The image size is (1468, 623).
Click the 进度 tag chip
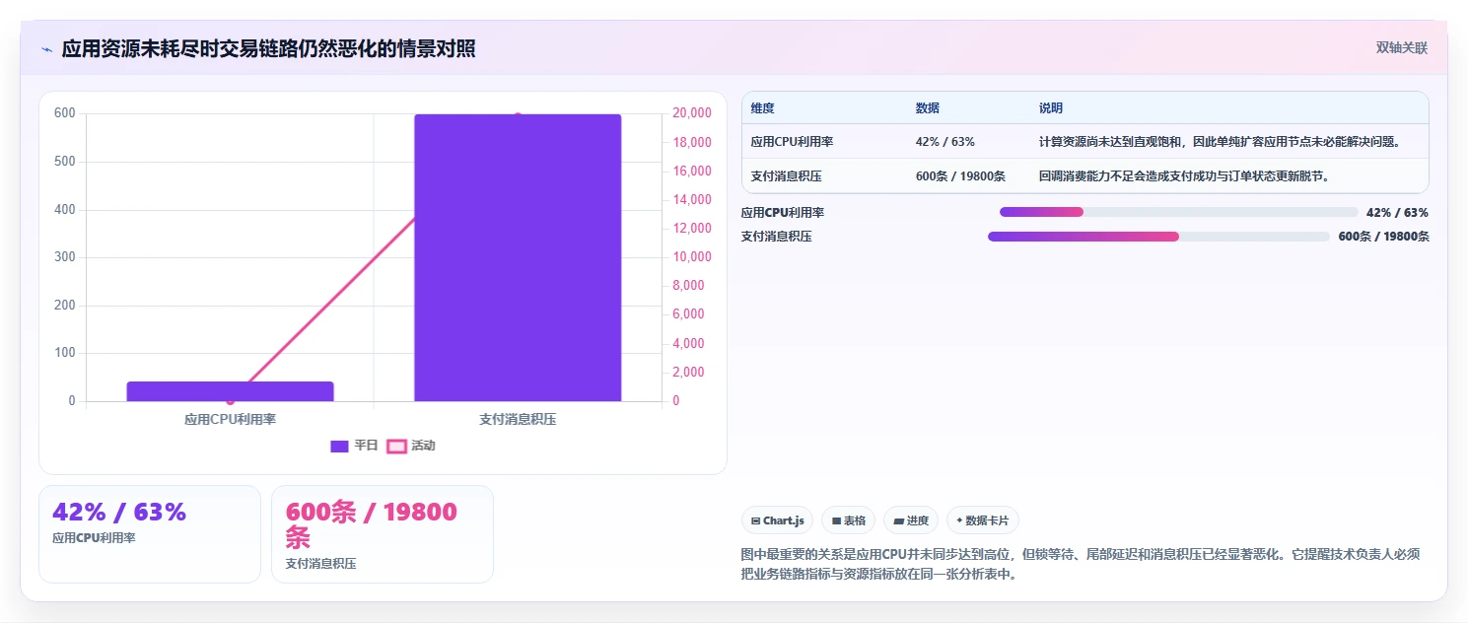[911, 520]
